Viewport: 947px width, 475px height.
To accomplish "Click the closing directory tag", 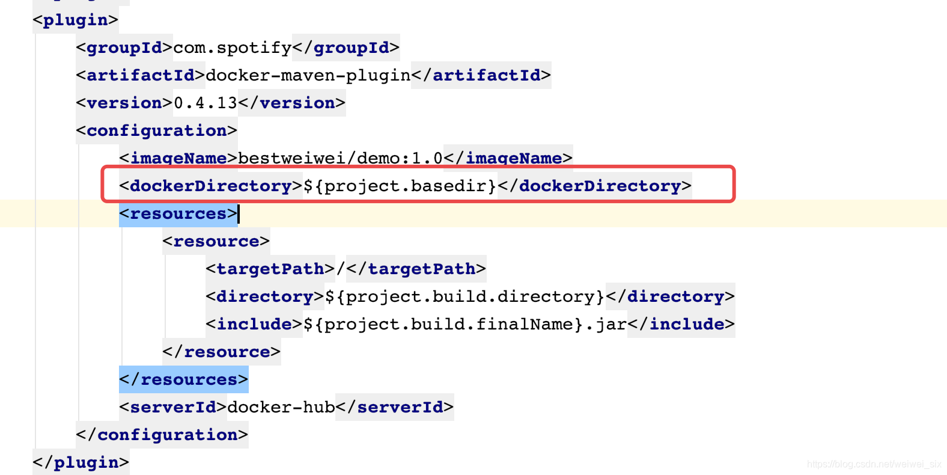I will [x=671, y=296].
